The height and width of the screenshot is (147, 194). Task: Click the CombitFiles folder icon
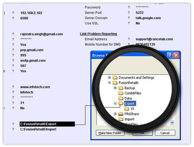121,93
